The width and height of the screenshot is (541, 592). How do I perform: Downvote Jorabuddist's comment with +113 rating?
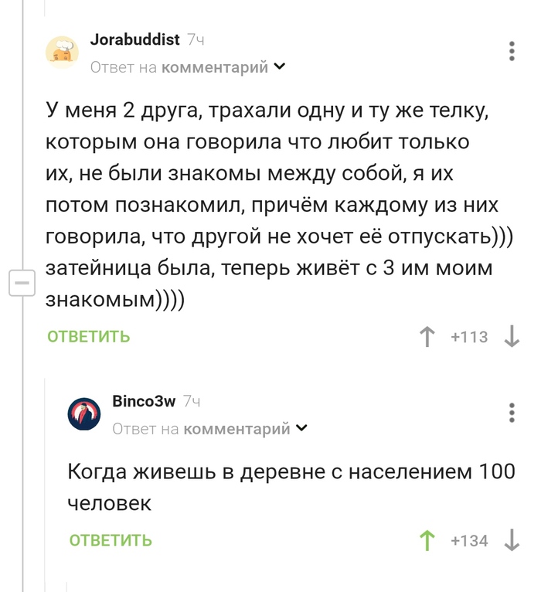[x=512, y=337]
